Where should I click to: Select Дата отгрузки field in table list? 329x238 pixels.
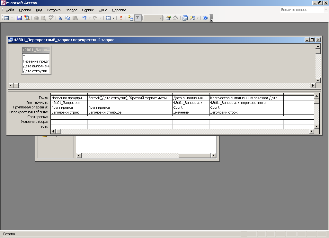point(36,71)
